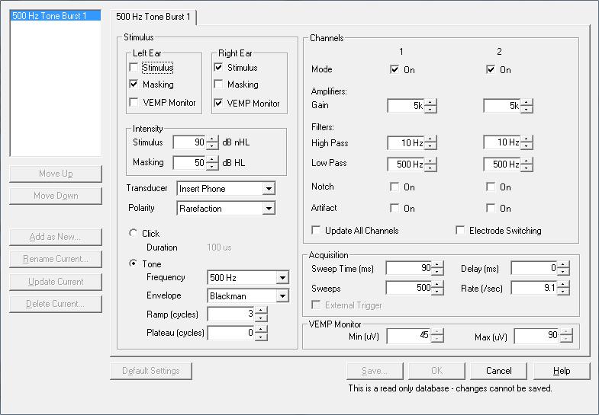Screen dimensions: 599x415
Task: Click the Add as New button
Action: coord(56,237)
